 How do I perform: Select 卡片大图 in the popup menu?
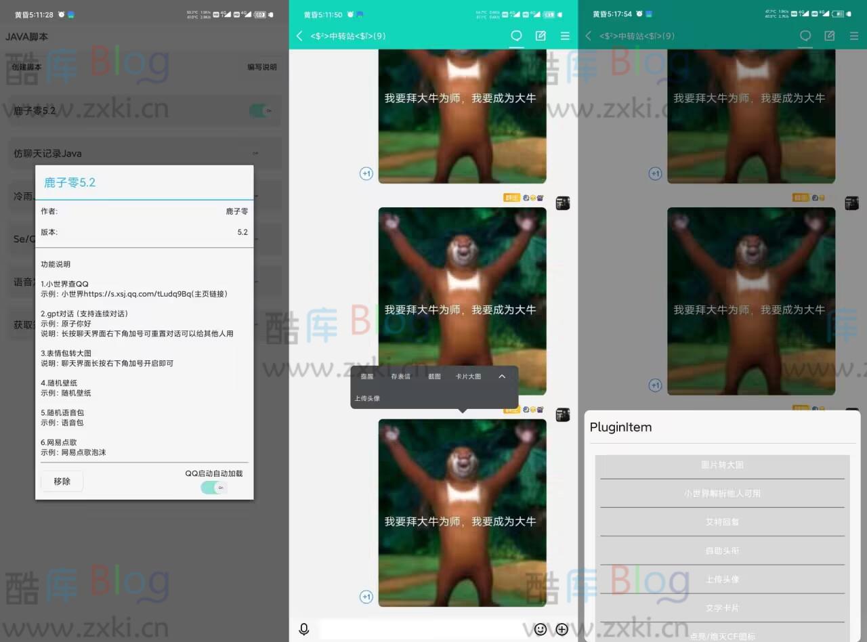point(468,377)
